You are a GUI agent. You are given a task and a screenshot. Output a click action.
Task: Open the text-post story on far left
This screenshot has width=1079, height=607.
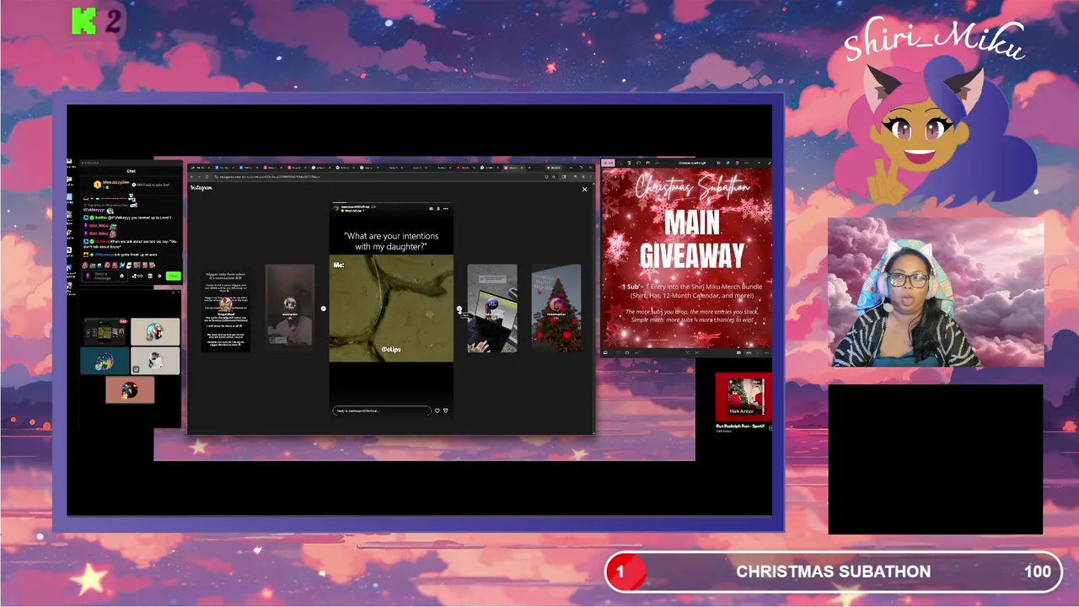[x=225, y=309]
